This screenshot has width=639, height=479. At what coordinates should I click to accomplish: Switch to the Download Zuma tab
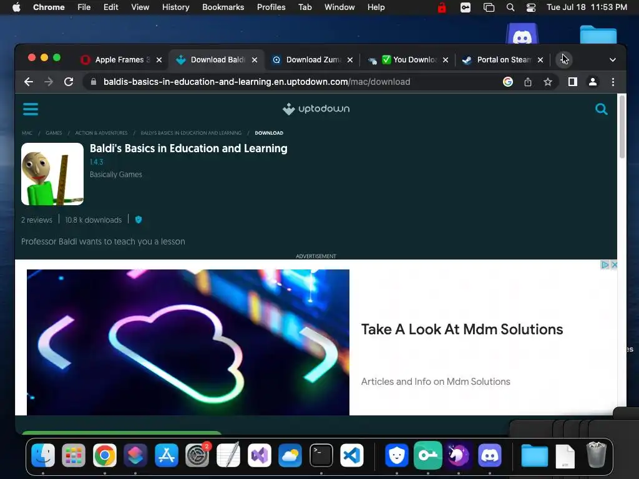(x=313, y=60)
